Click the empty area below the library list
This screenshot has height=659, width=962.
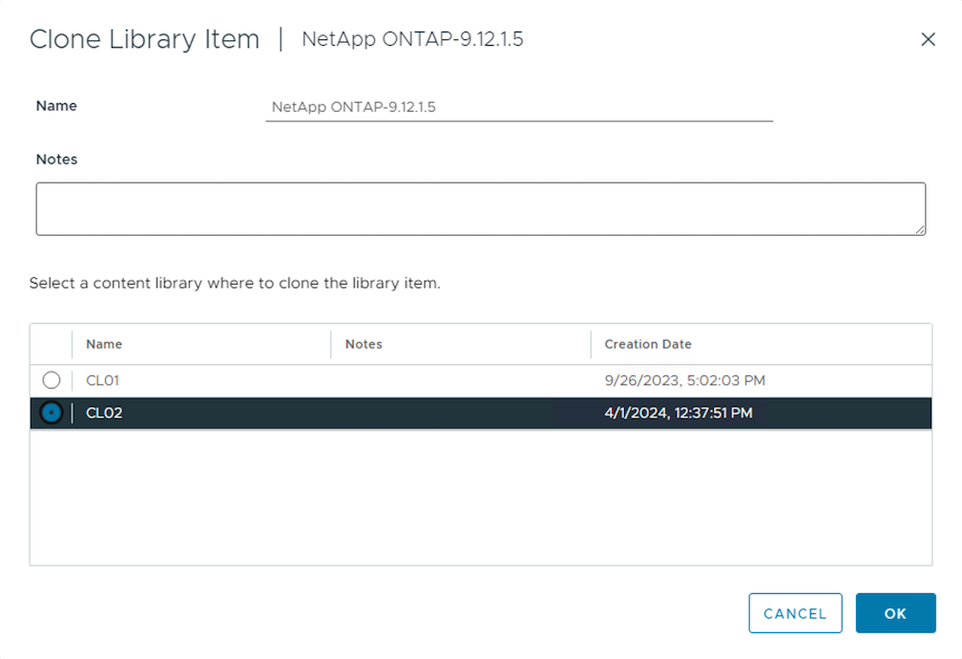pyautogui.click(x=480, y=497)
